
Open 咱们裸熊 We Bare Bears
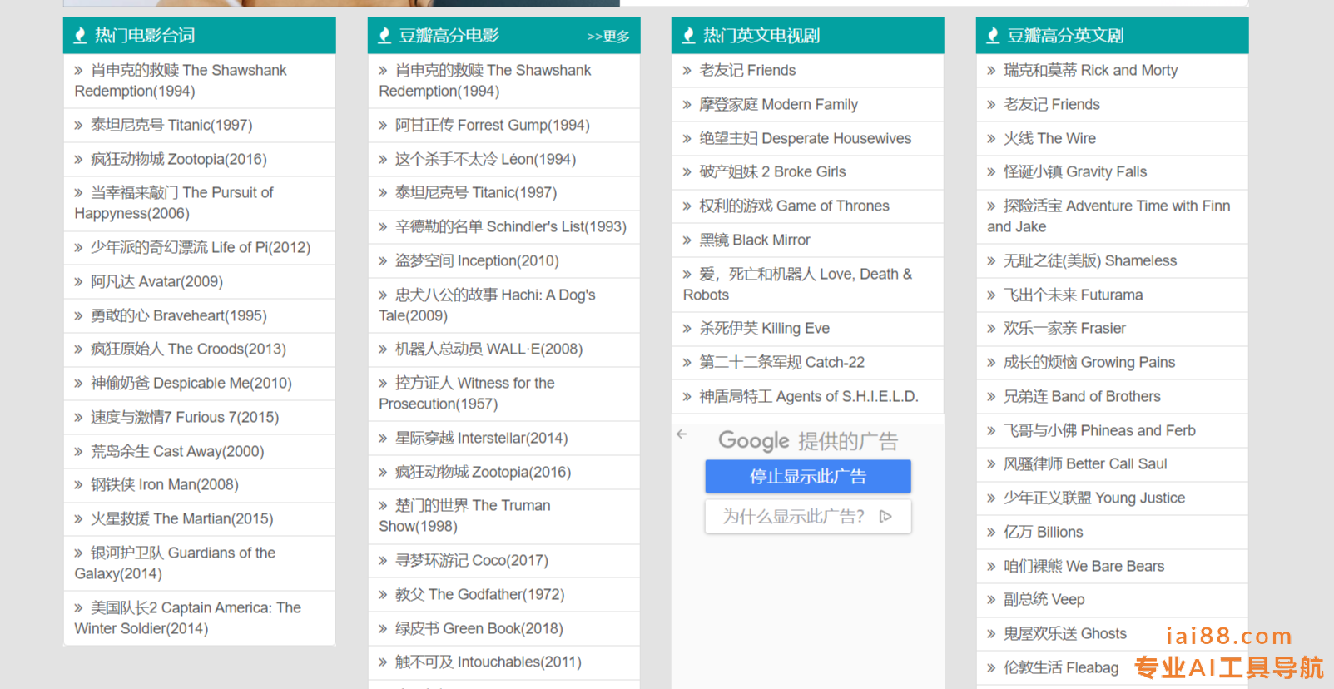click(x=1084, y=566)
